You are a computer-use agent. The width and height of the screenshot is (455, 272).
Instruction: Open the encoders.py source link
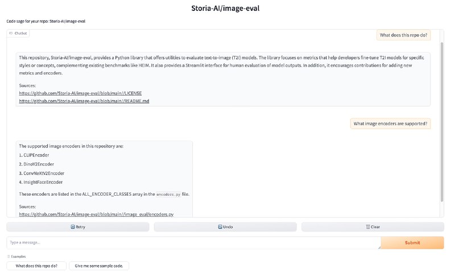click(x=96, y=214)
